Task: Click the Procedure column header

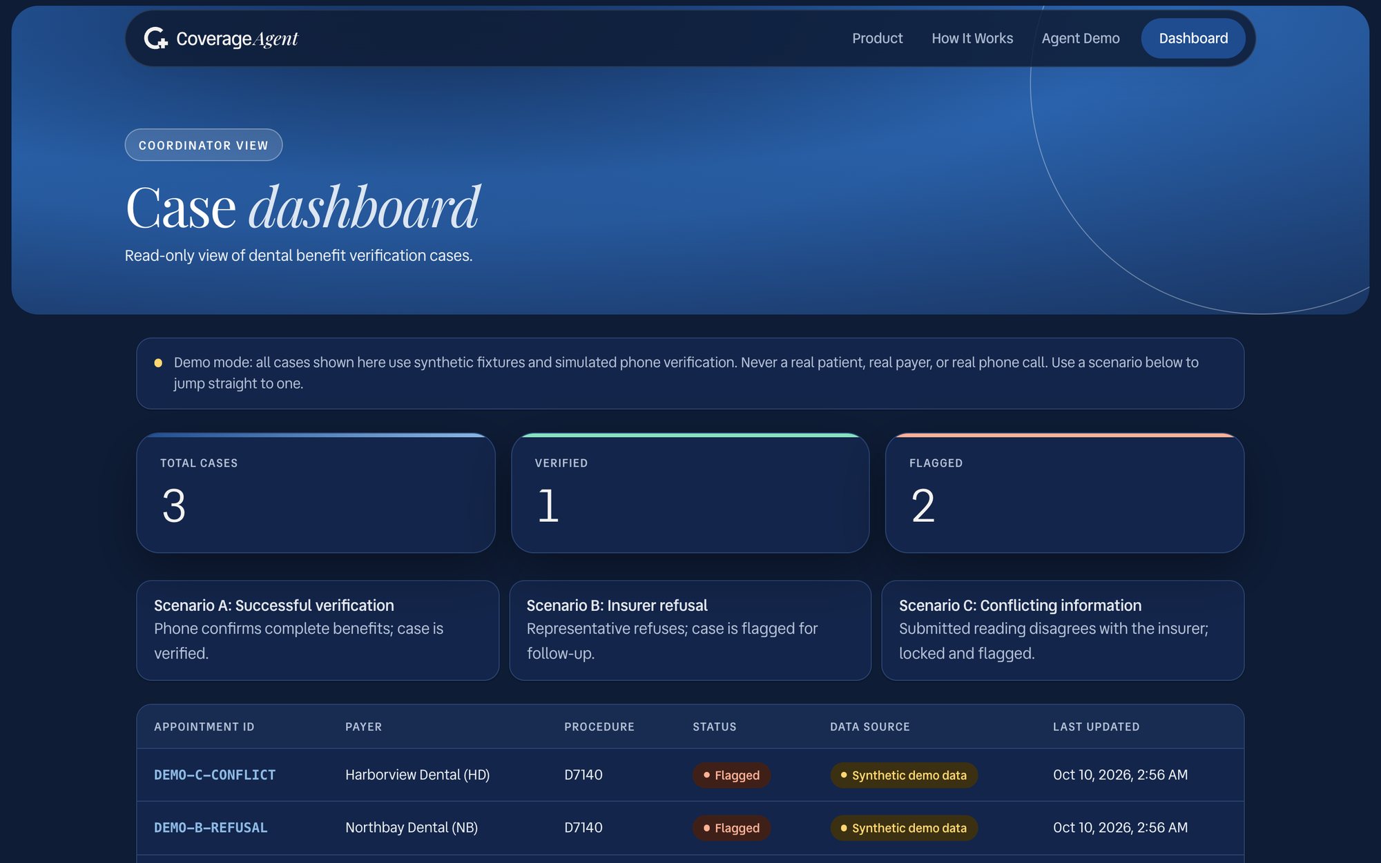Action: pos(599,726)
